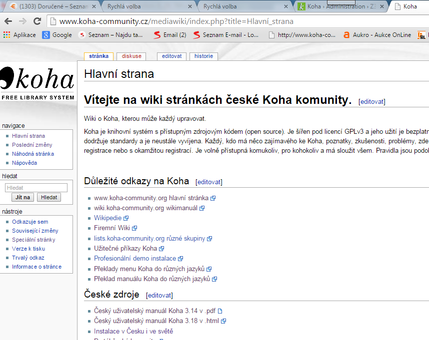The image size is (429, 340).
Task: Open Instalace v Česku i ve světě
Action: pos(133,331)
